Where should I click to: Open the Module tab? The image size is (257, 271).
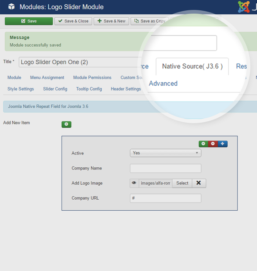(14, 78)
